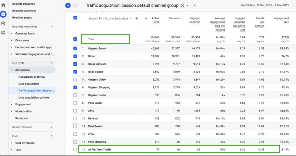
Task: Check the Organic Video row checkbox
Action: (x=75, y=79)
